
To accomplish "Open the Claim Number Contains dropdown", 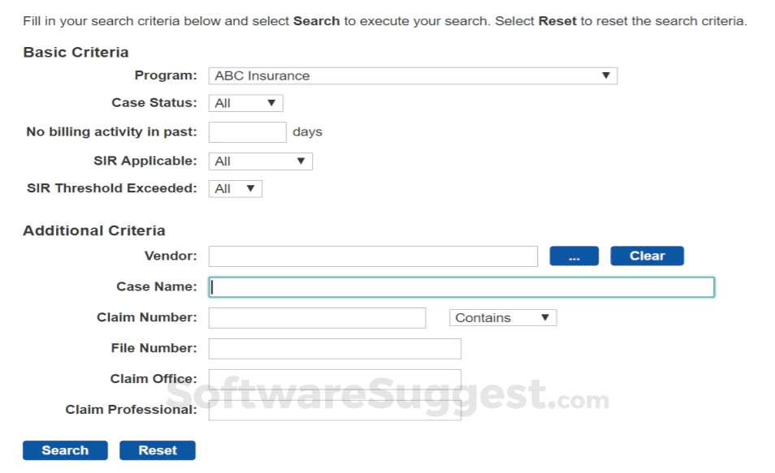I will click(502, 318).
